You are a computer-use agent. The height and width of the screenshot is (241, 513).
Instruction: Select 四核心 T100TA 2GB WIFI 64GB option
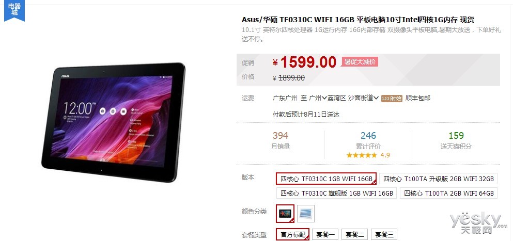448,193
